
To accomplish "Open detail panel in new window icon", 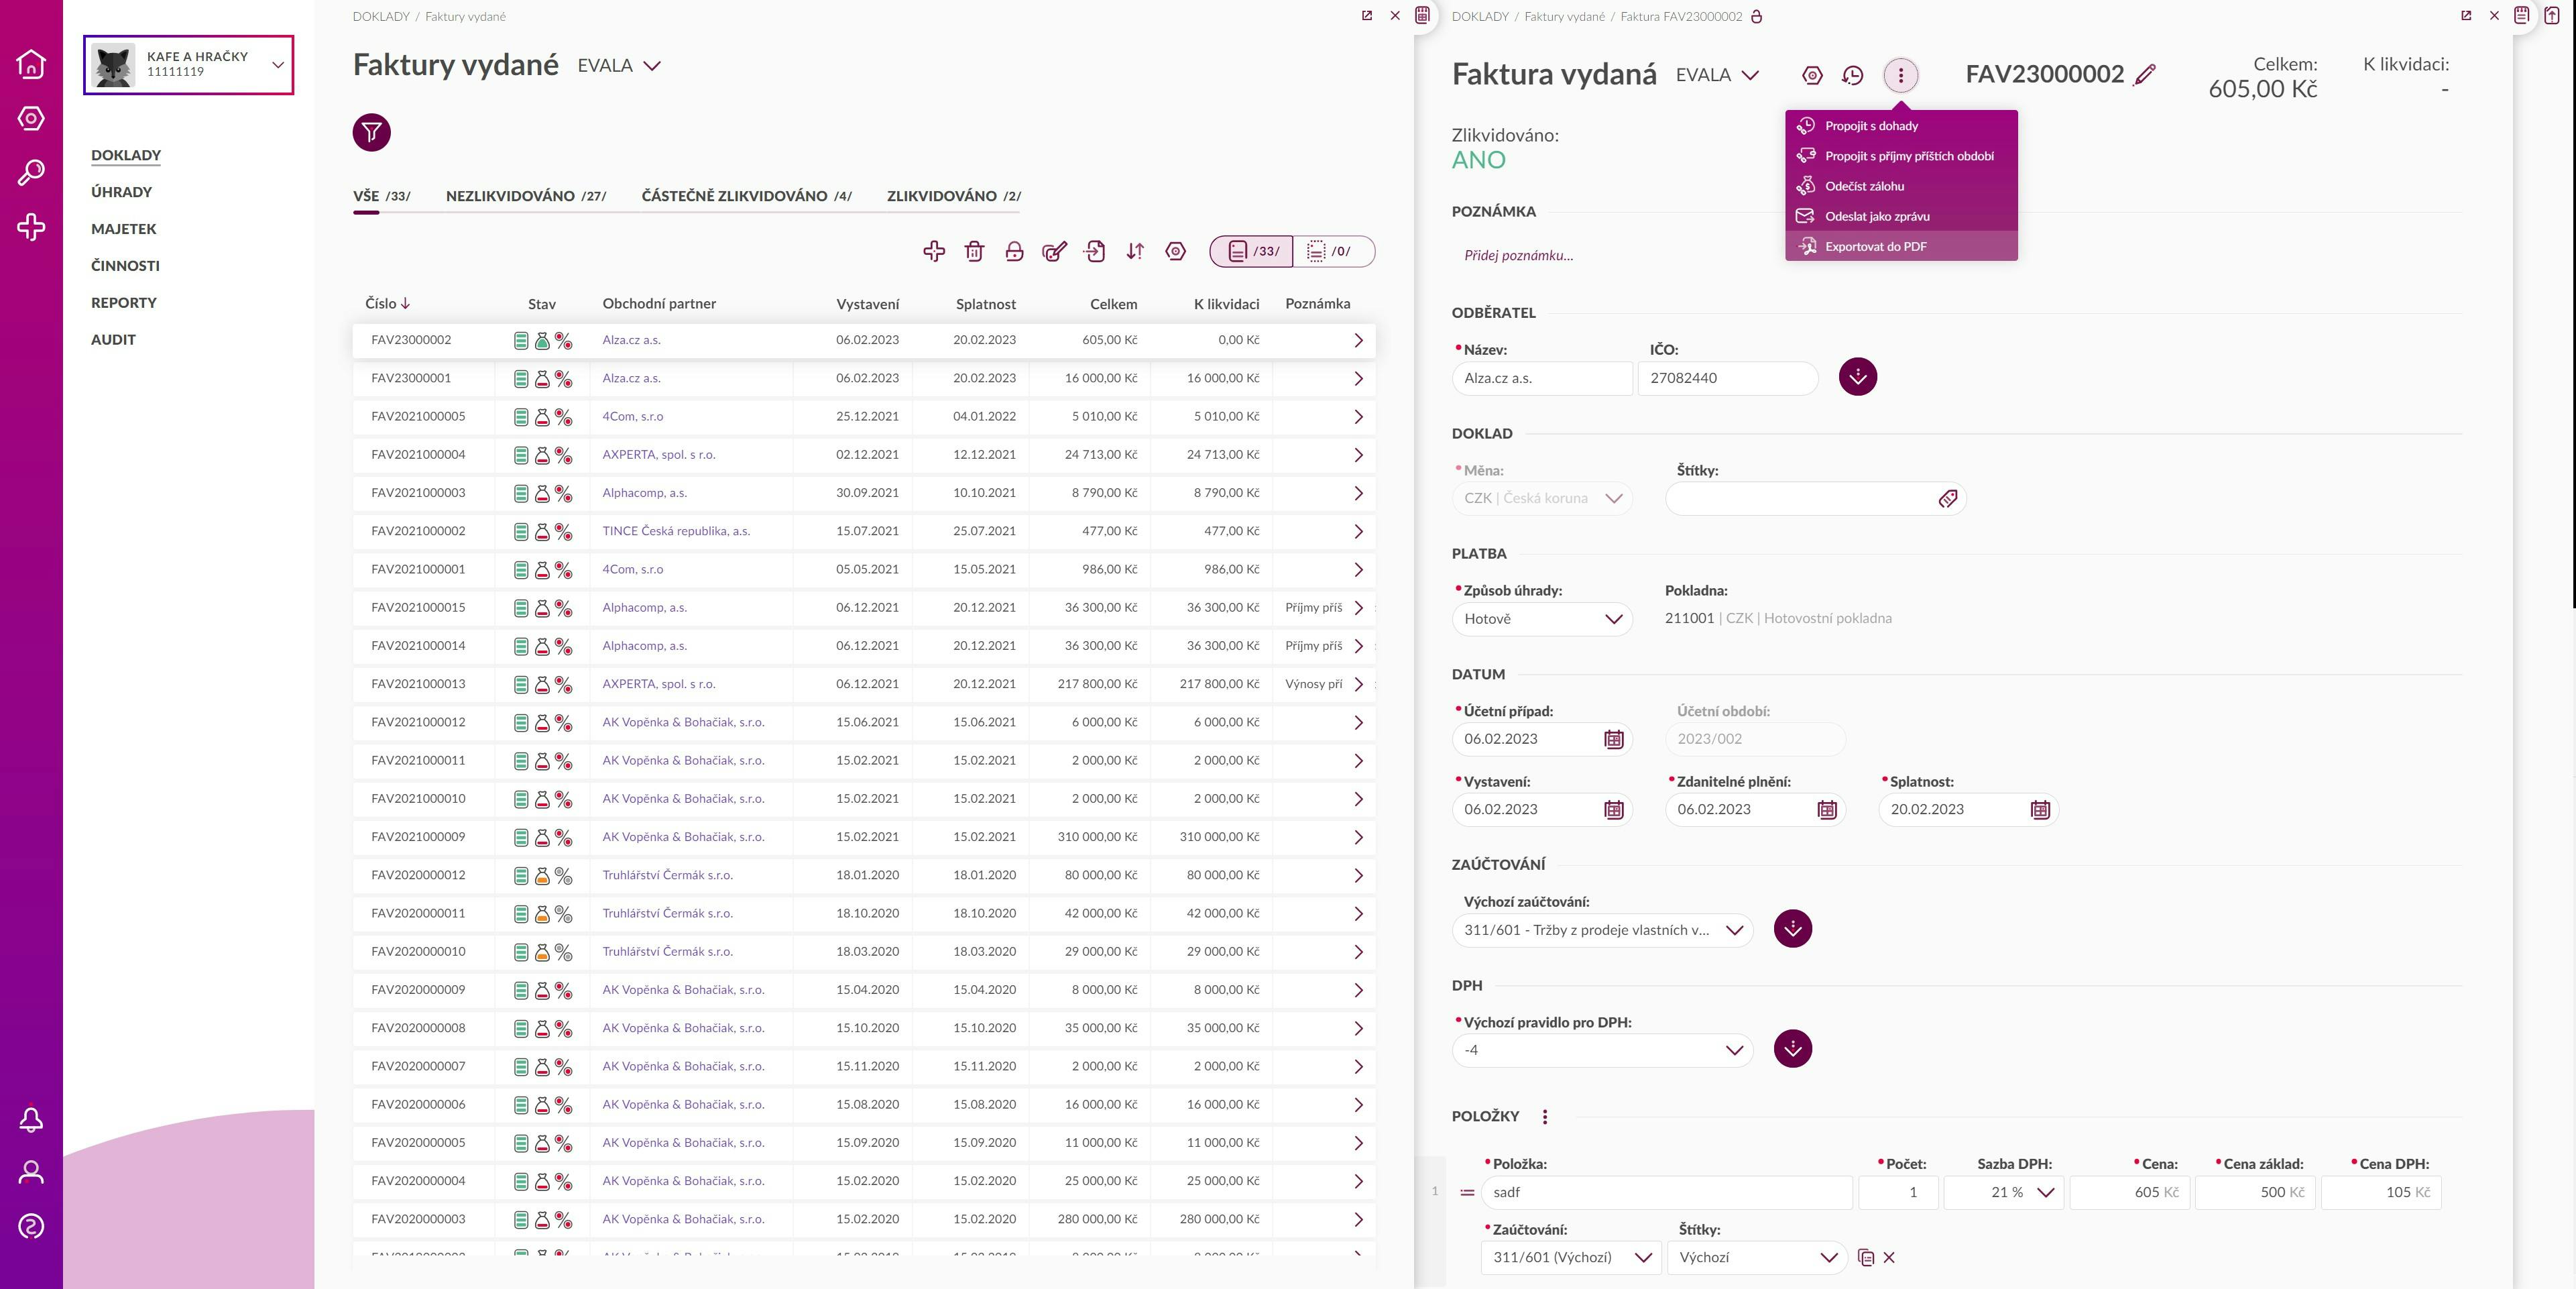I will [2466, 15].
